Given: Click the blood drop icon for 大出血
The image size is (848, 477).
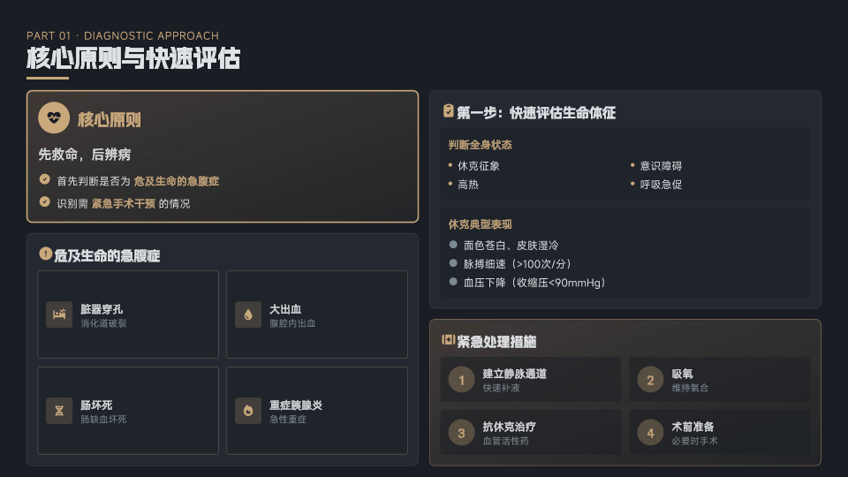Looking at the screenshot, I should pos(248,314).
